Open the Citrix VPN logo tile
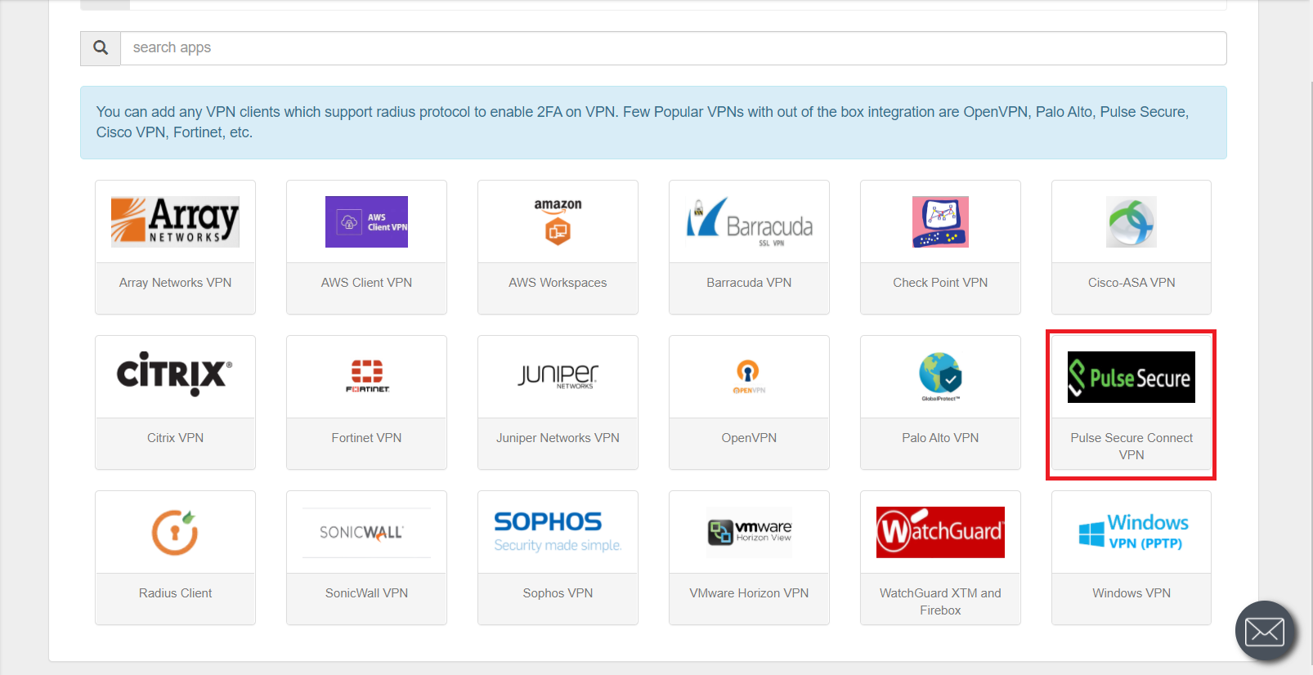The height and width of the screenshot is (675, 1313). [x=175, y=375]
